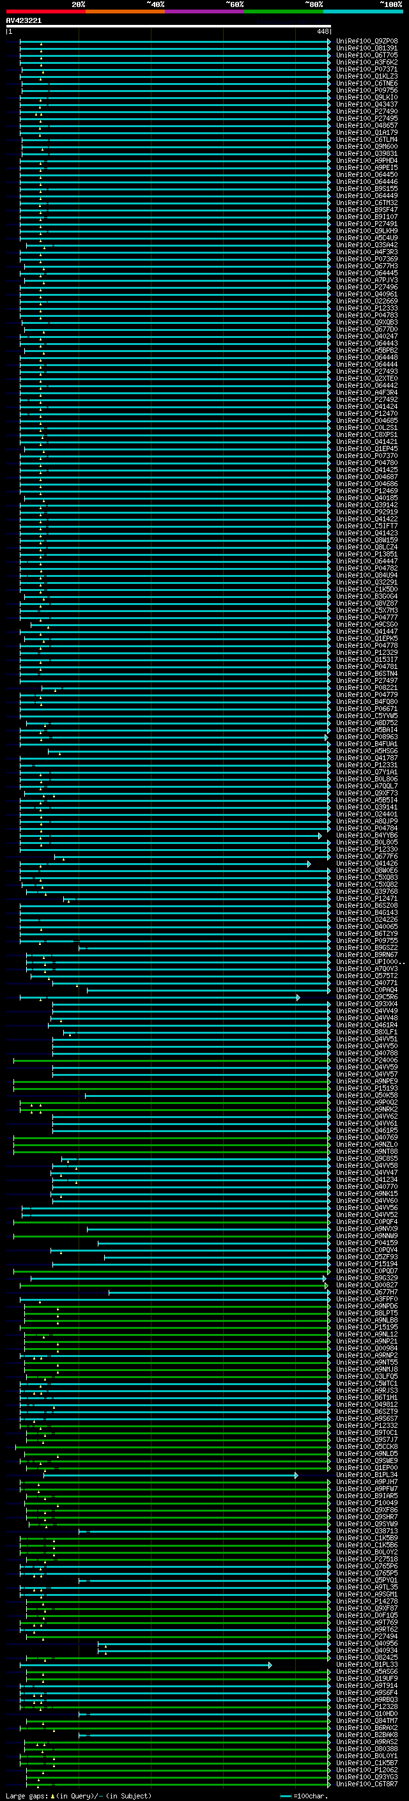Select the AV423221 query name label

point(24,20)
